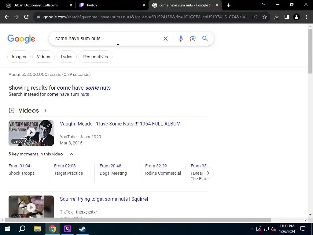The width and height of the screenshot is (313, 235).
Task: Filter results by Videos chip
Action: [43, 57]
